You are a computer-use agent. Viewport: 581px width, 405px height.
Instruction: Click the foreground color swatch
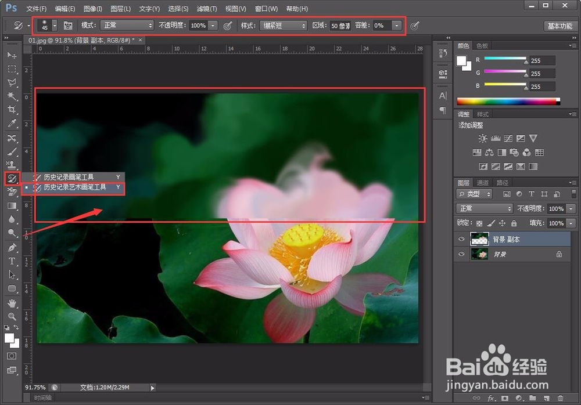pos(8,338)
